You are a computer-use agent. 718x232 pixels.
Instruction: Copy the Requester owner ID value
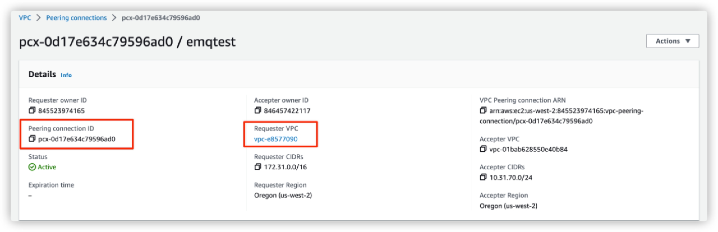(x=32, y=110)
